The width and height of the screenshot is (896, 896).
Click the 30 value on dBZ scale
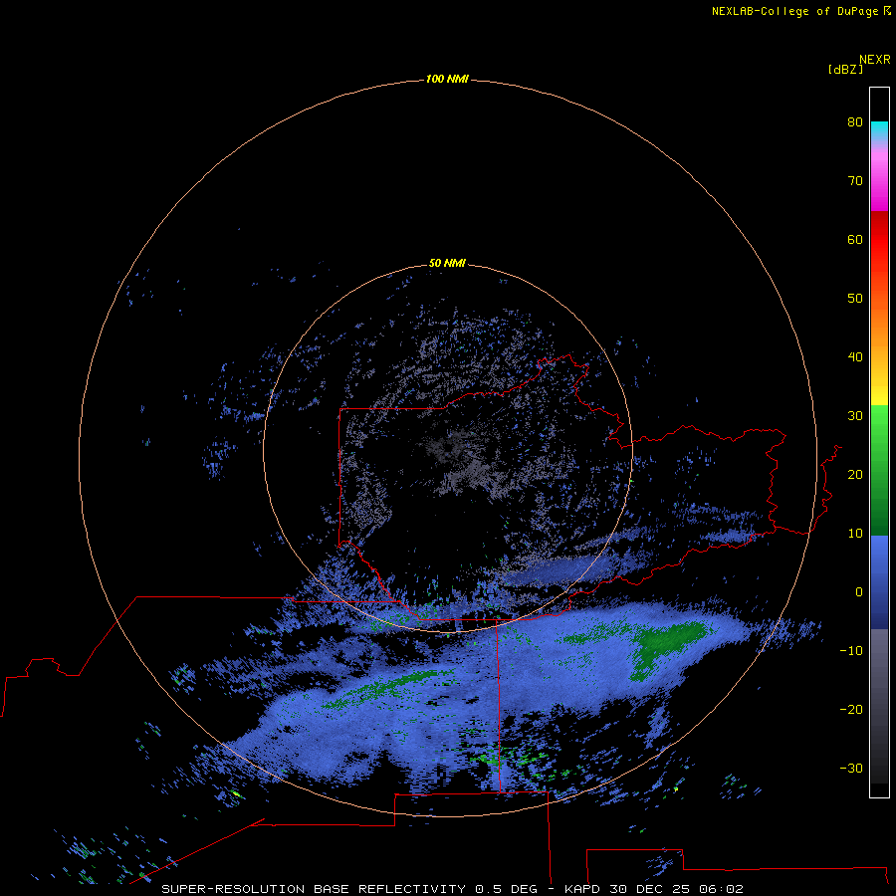[x=855, y=416]
